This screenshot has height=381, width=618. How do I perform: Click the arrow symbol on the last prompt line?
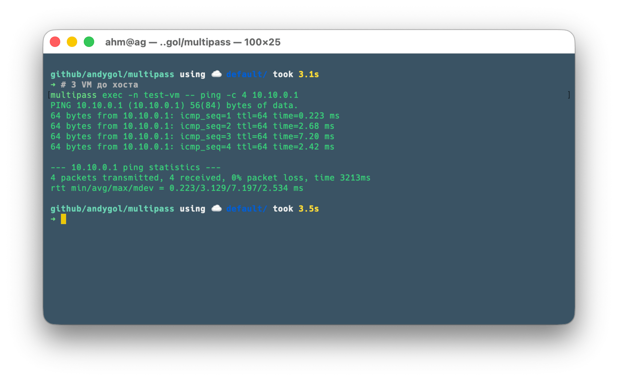53,219
